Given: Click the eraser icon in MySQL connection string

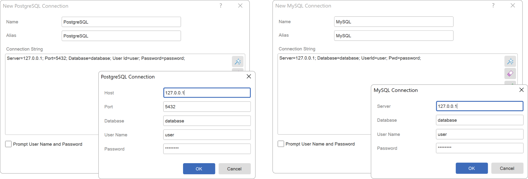Looking at the screenshot, I should (510, 74).
